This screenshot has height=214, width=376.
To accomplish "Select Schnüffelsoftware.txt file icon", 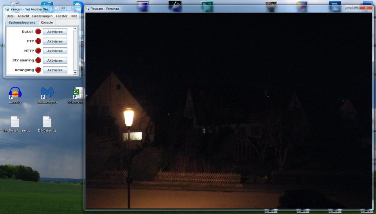I will click(15, 122).
